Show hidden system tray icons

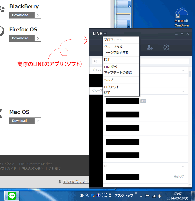(x=141, y=196)
